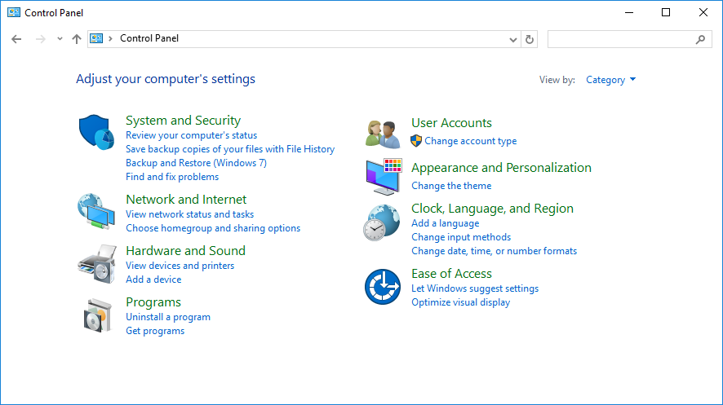Click the User Accounts people icon
723x405 pixels.
pyautogui.click(x=382, y=133)
